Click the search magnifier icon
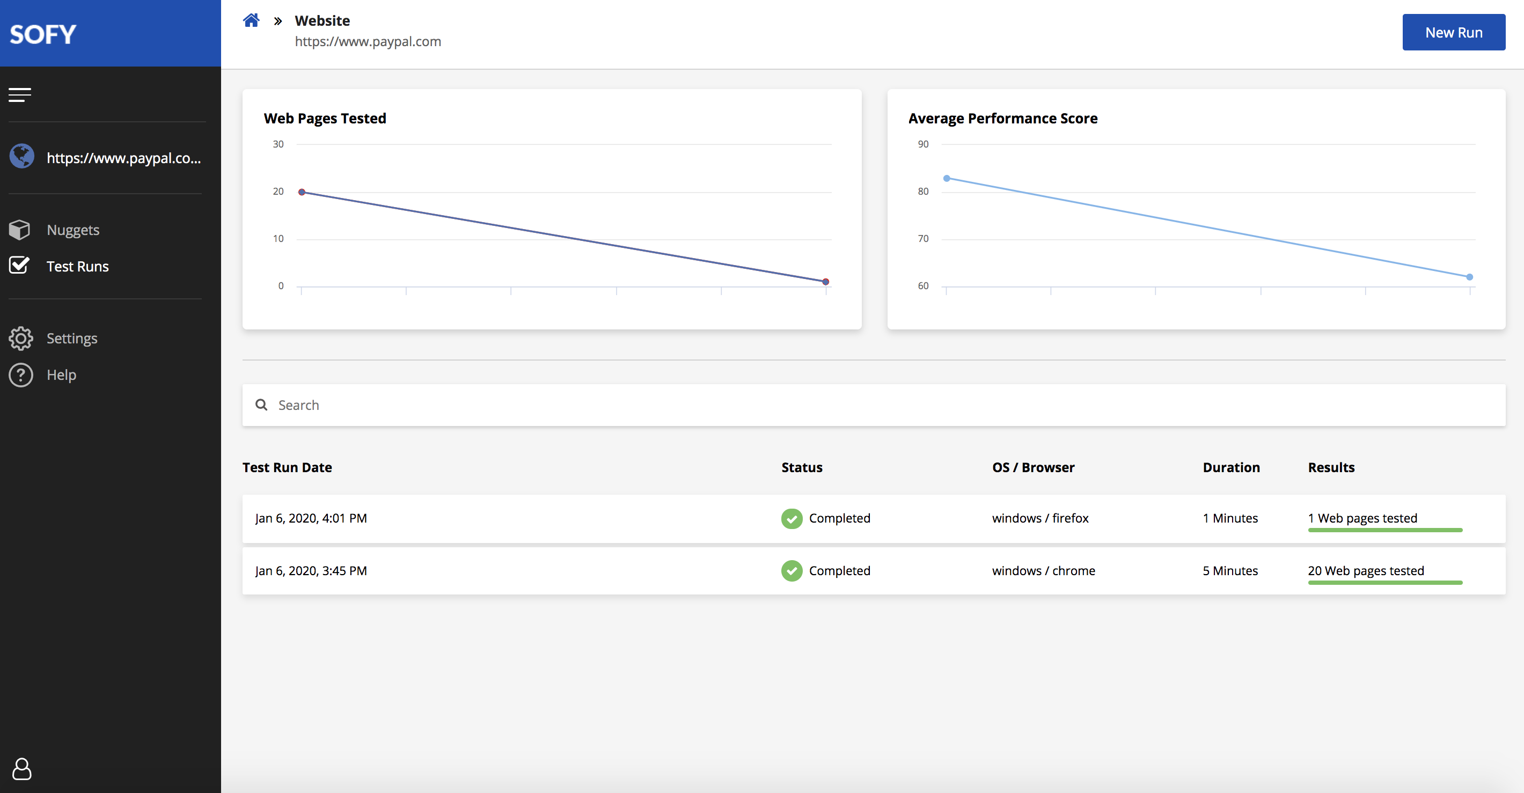Image resolution: width=1524 pixels, height=793 pixels. tap(261, 405)
